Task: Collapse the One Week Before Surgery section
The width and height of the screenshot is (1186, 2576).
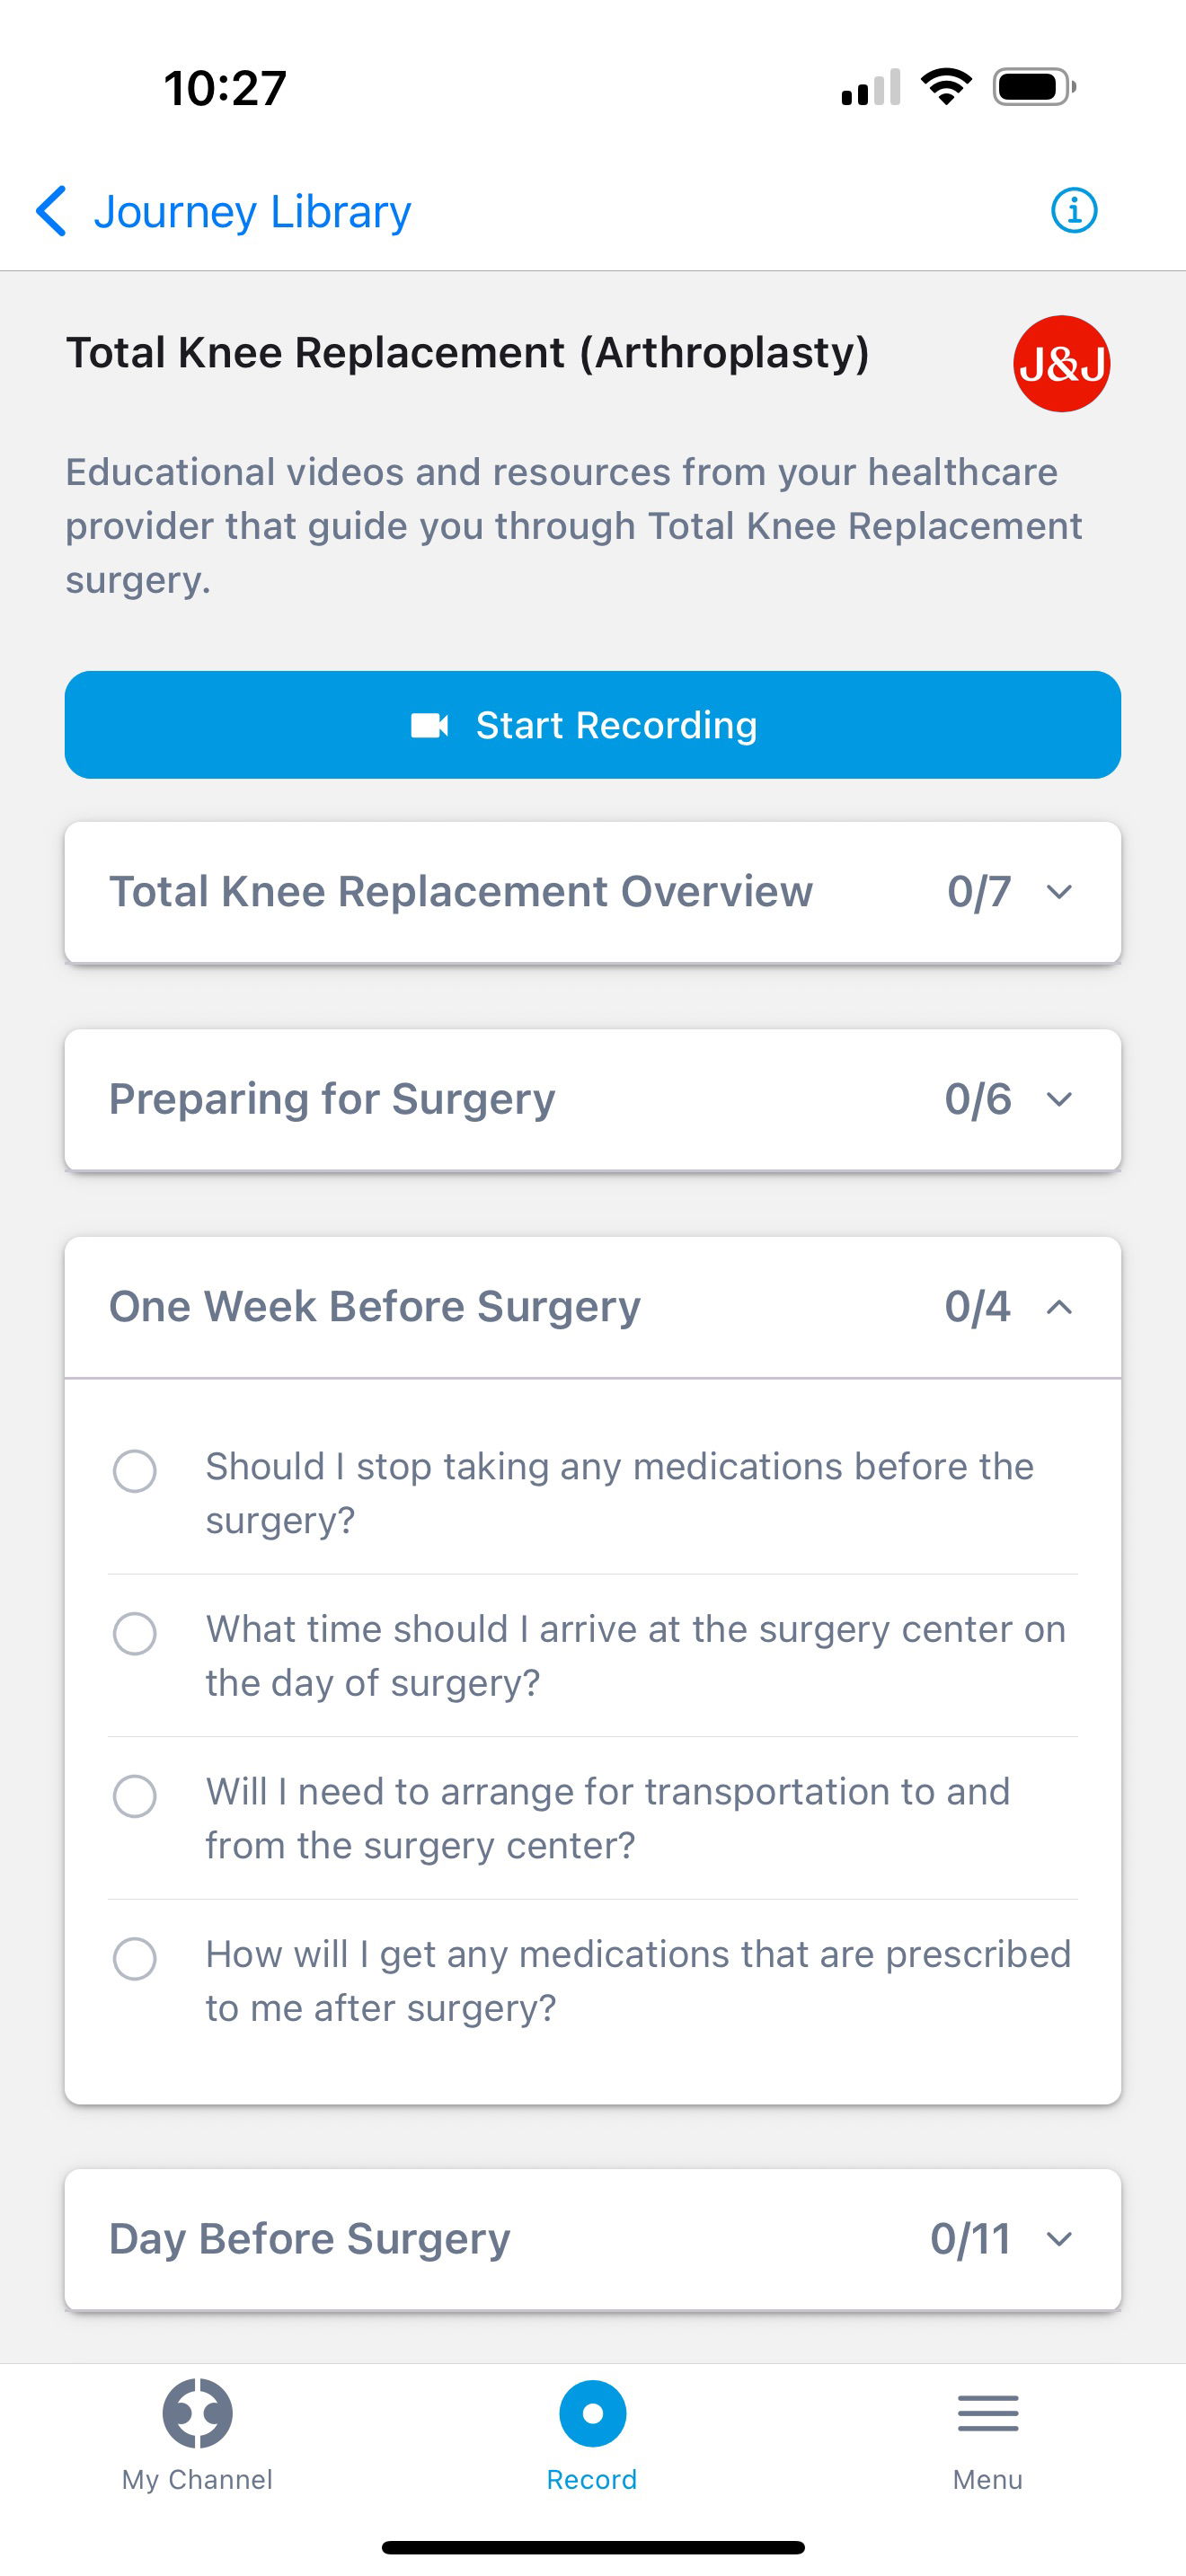Action: [x=593, y=1307]
